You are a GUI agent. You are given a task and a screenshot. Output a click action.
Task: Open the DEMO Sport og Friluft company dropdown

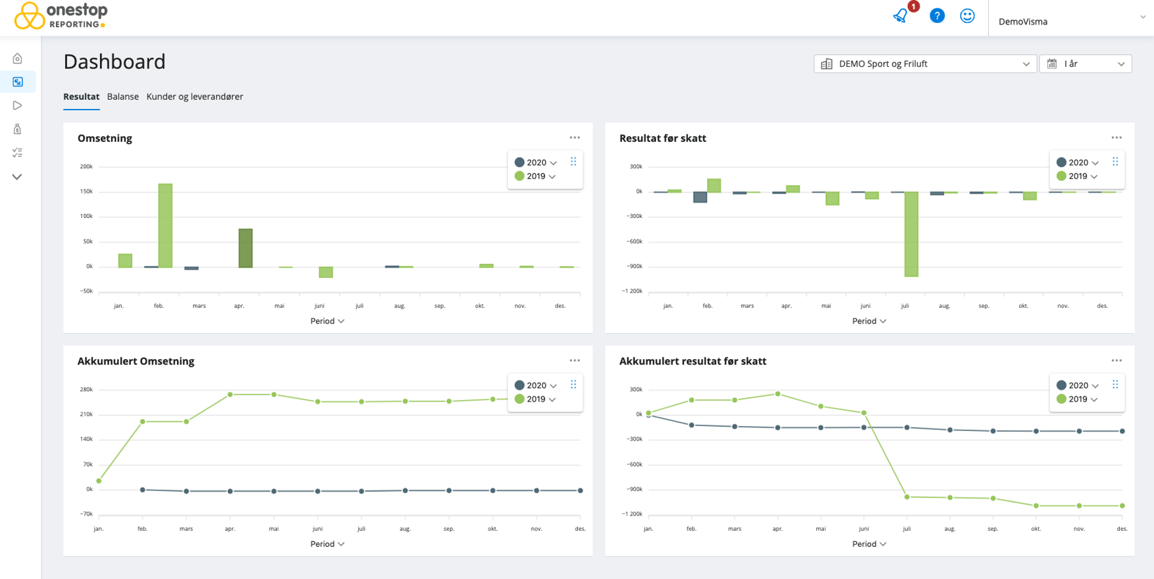coord(925,64)
